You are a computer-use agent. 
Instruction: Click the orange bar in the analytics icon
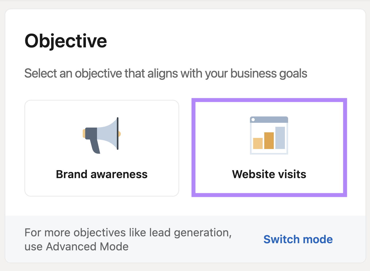pyautogui.click(x=269, y=140)
